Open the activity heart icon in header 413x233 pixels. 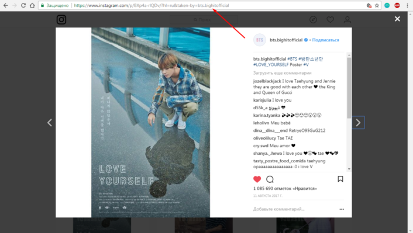pos(331,19)
